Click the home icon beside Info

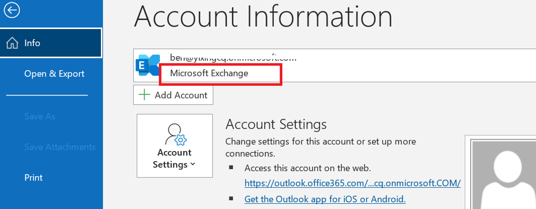(x=13, y=43)
